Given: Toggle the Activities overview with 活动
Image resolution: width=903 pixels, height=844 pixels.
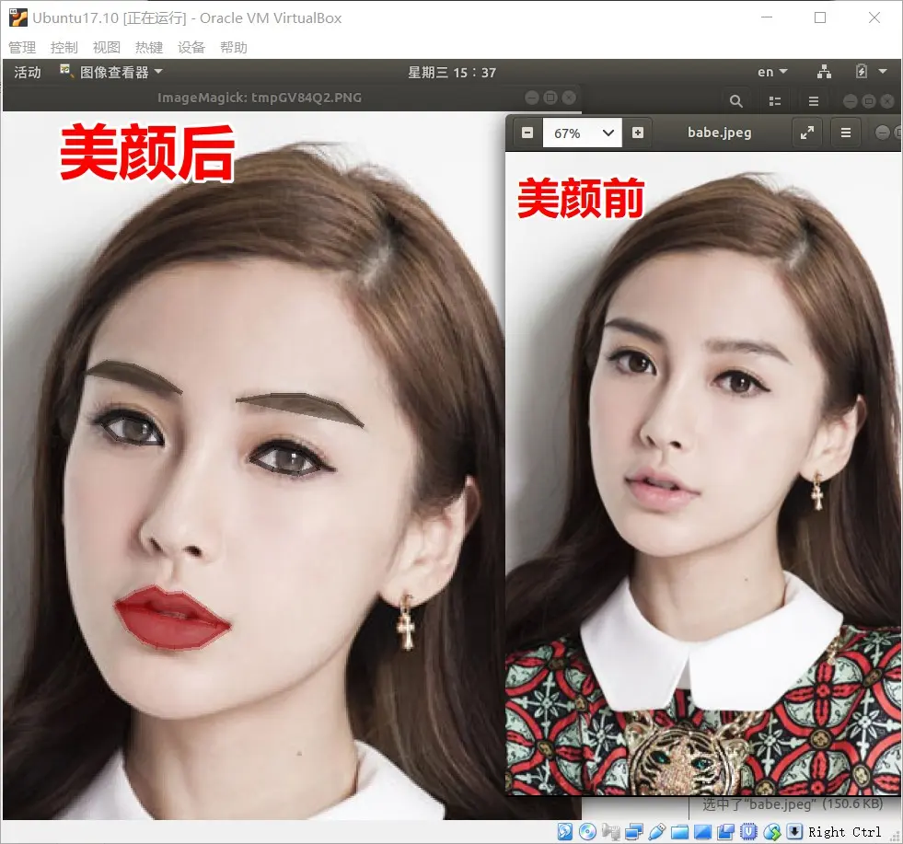Looking at the screenshot, I should coord(27,71).
